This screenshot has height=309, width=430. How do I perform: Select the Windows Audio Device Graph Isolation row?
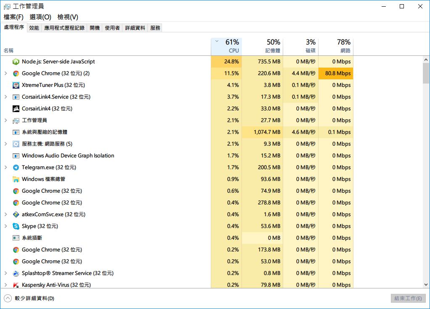coord(68,156)
